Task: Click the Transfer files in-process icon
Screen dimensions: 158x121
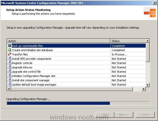Action: tap(10, 54)
